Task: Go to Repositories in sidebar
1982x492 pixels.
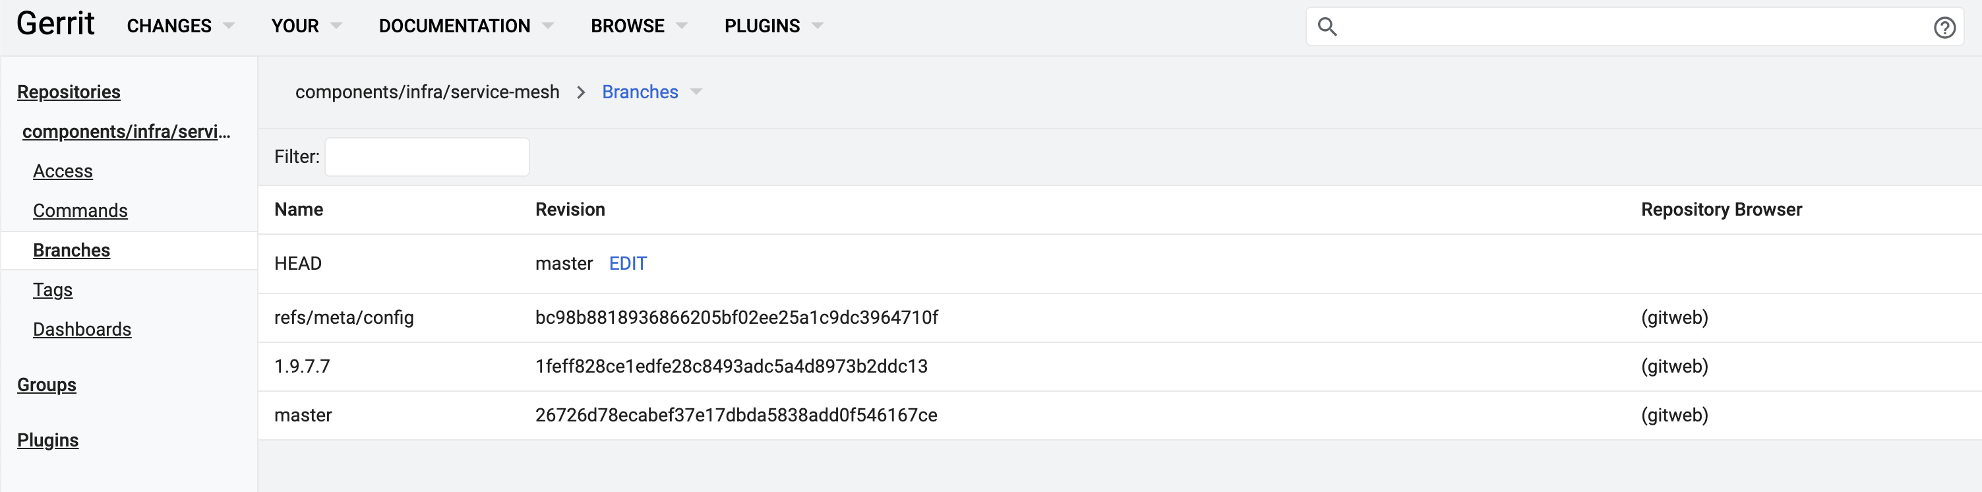Action: pyautogui.click(x=69, y=92)
